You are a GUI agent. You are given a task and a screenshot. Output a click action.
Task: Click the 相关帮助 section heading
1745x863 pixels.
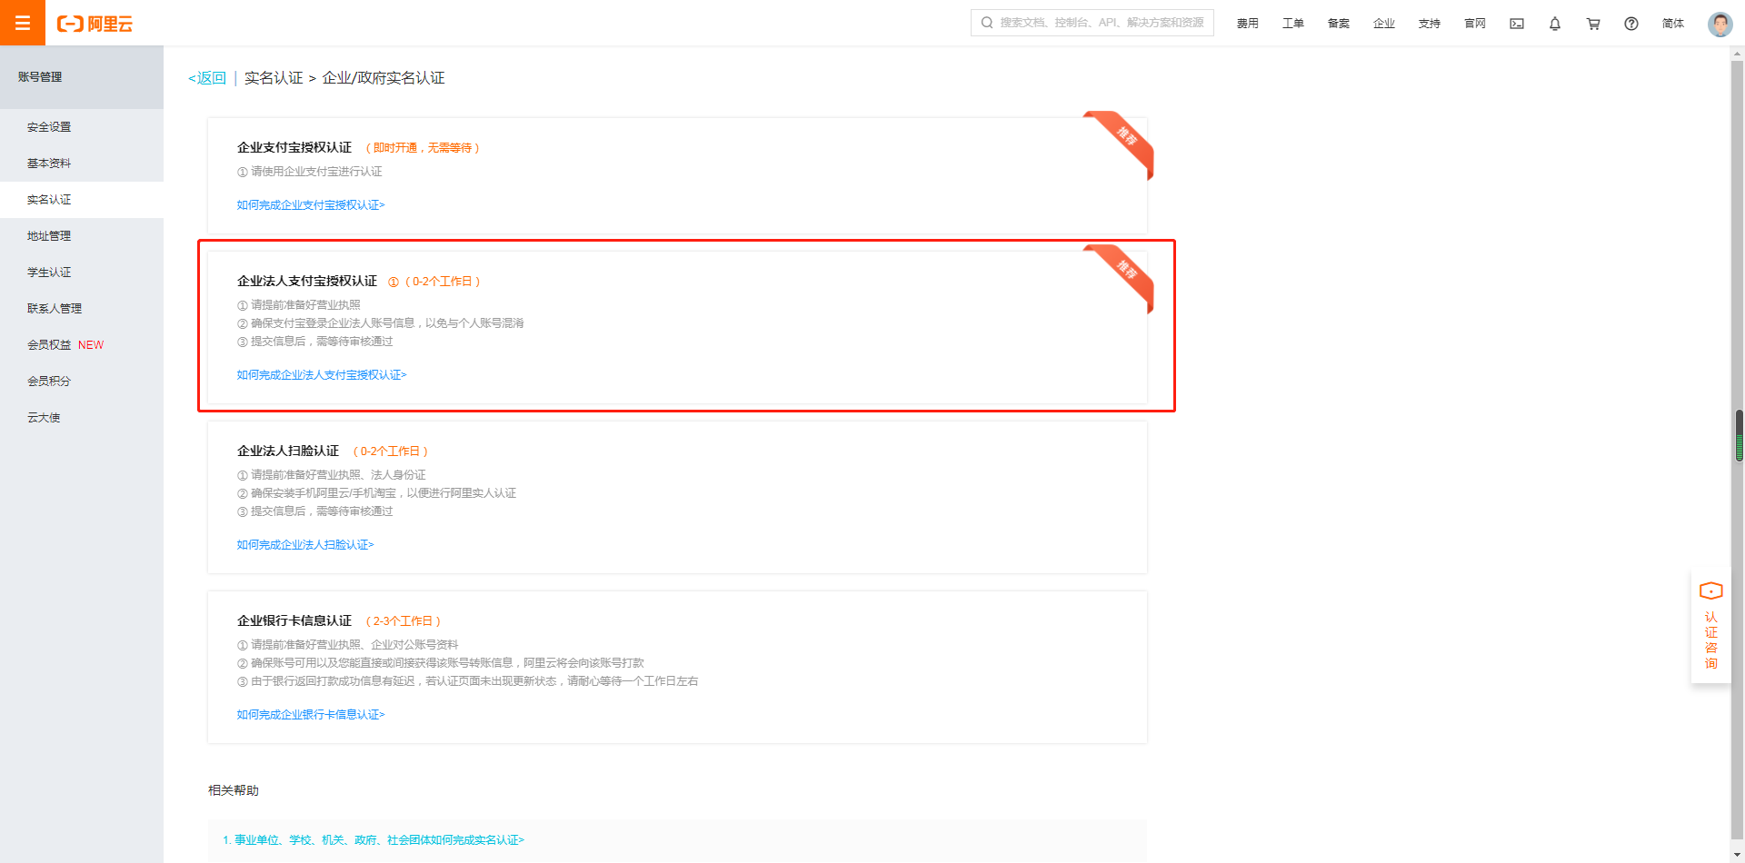click(x=234, y=790)
